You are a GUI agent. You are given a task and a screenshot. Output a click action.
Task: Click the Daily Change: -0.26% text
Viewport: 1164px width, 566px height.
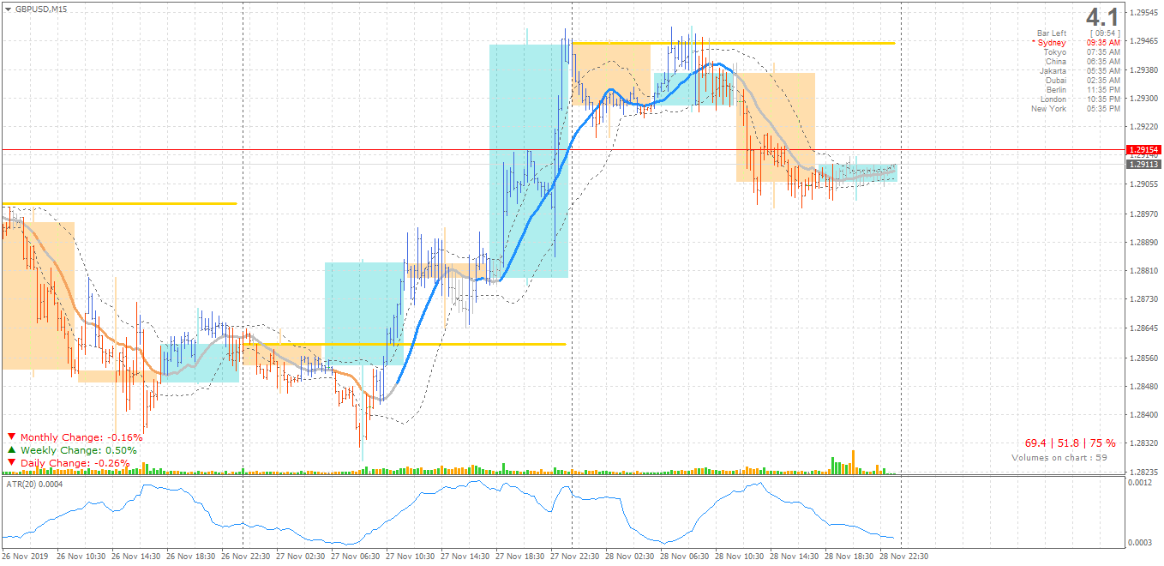[75, 463]
